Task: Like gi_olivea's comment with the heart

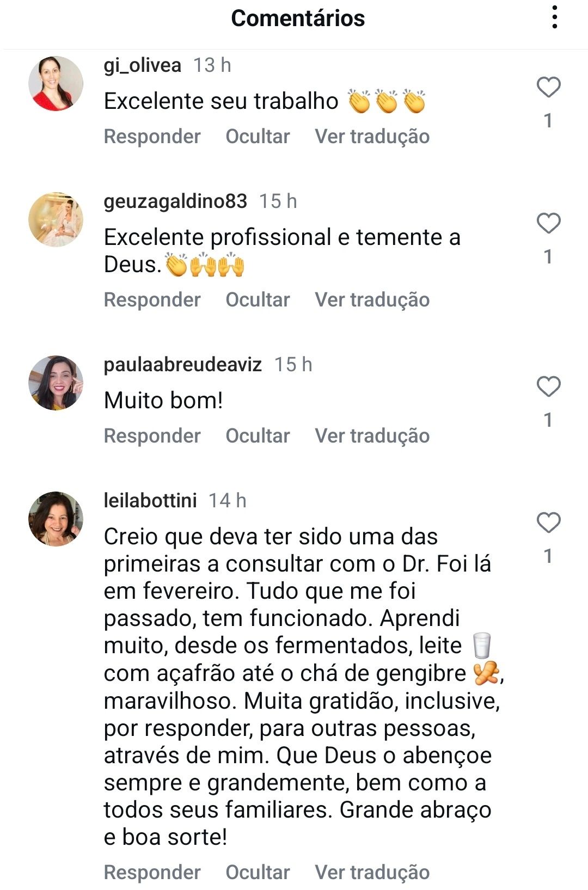Action: coord(548,88)
